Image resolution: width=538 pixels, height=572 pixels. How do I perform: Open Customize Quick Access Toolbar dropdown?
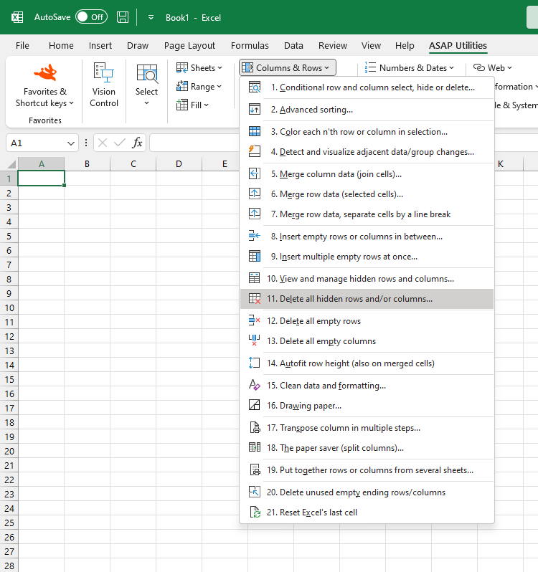(151, 17)
